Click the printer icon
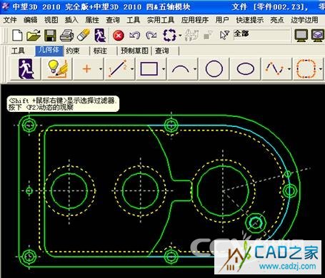 pyautogui.click(x=66, y=36)
